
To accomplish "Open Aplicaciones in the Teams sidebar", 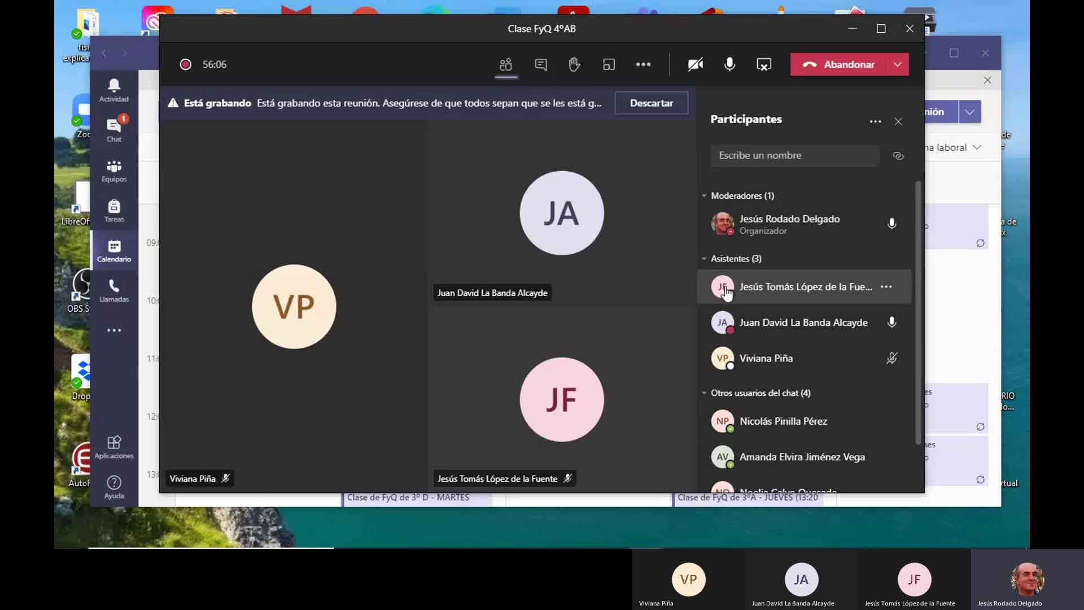I will [x=114, y=447].
